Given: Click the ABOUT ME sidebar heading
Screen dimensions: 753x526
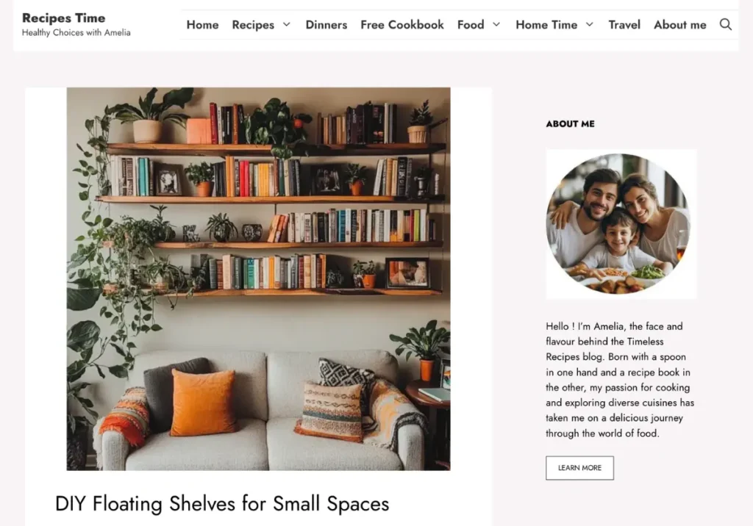Looking at the screenshot, I should point(570,124).
